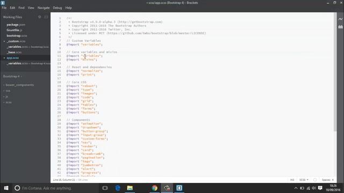Expand the js folder
Viewport: 344px width, 193px height.
tap(6, 96)
